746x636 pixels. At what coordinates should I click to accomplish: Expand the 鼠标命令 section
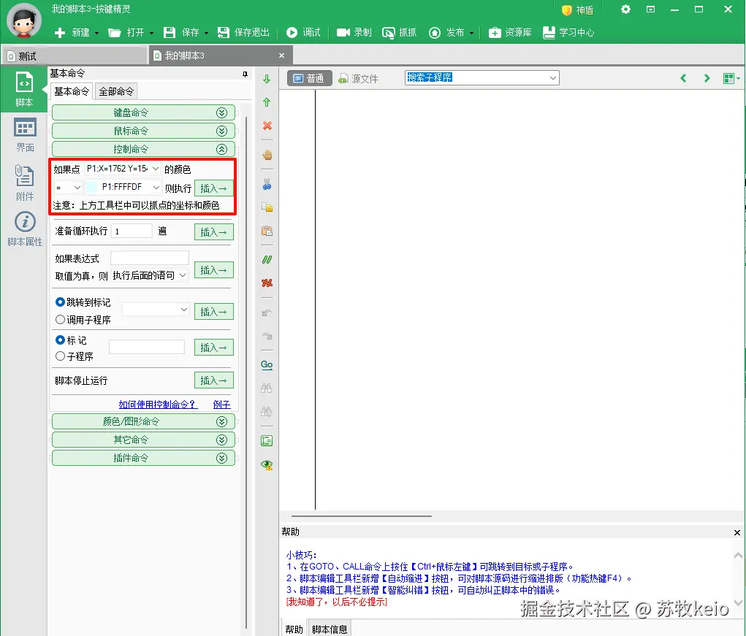143,131
